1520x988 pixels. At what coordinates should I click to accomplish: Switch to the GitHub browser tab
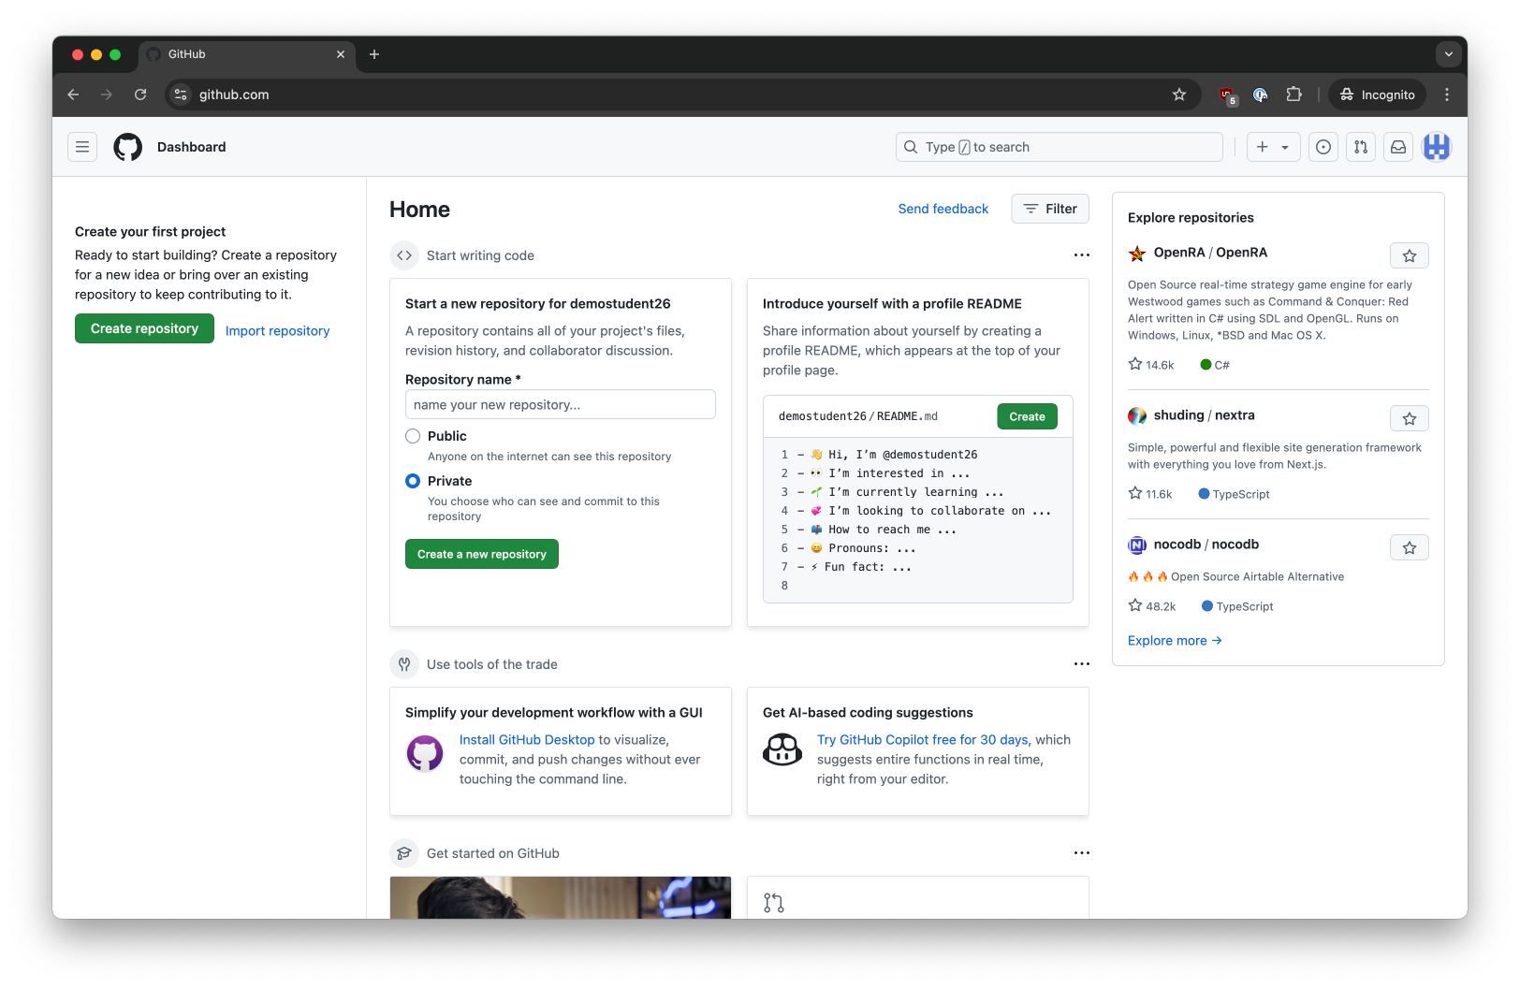pos(247,54)
